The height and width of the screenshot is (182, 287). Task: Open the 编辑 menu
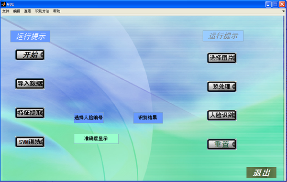(x=17, y=11)
